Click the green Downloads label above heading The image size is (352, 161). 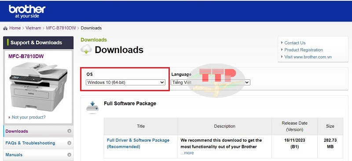[x=94, y=40]
